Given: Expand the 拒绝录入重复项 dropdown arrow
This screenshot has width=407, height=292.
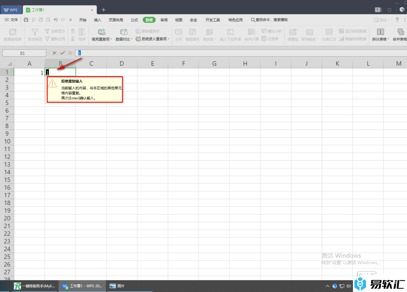Looking at the screenshot, I should click(169, 39).
